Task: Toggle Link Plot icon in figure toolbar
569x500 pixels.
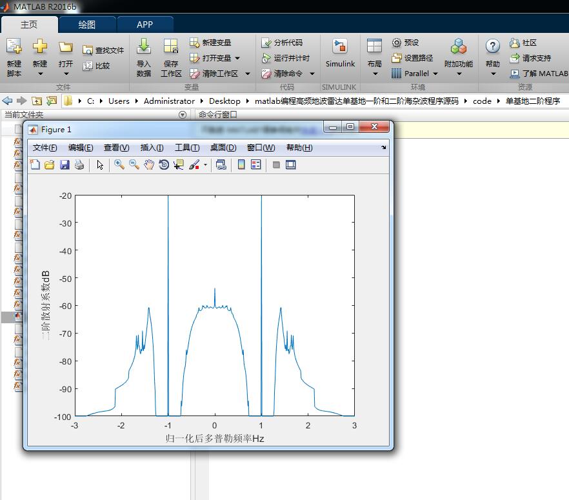Action: [221, 165]
